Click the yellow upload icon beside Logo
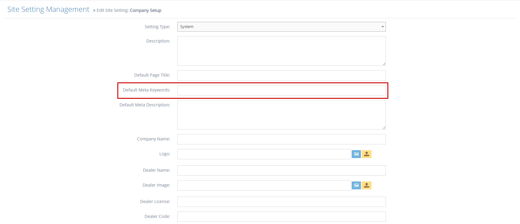The height and width of the screenshot is (224, 520). [x=366, y=154]
